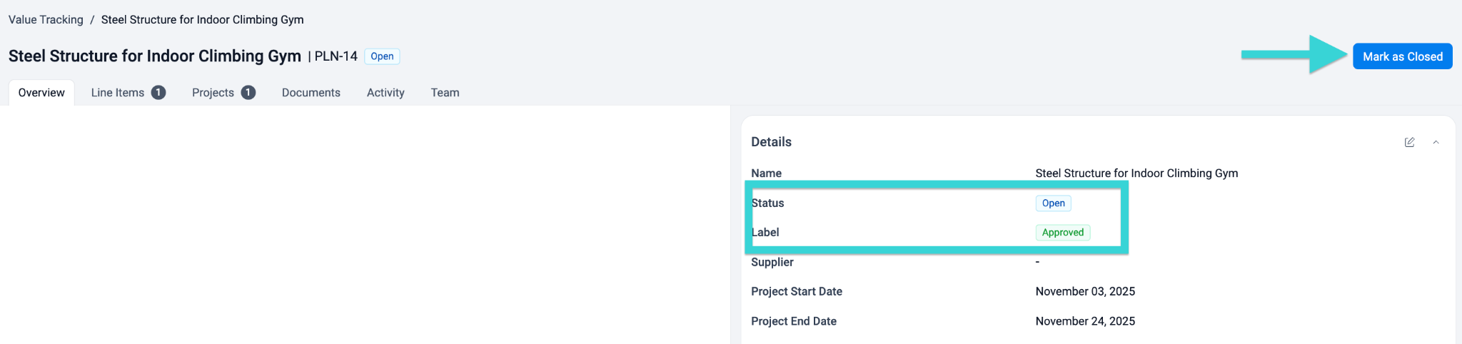Open the Line Items tab

tap(118, 93)
